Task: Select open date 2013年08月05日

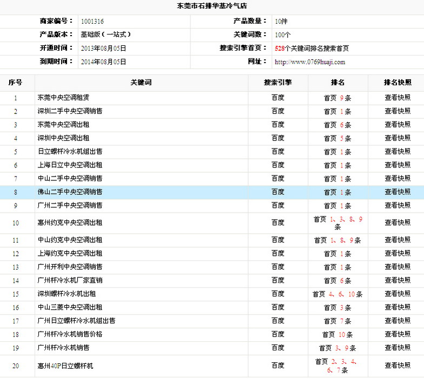Action: (103, 49)
